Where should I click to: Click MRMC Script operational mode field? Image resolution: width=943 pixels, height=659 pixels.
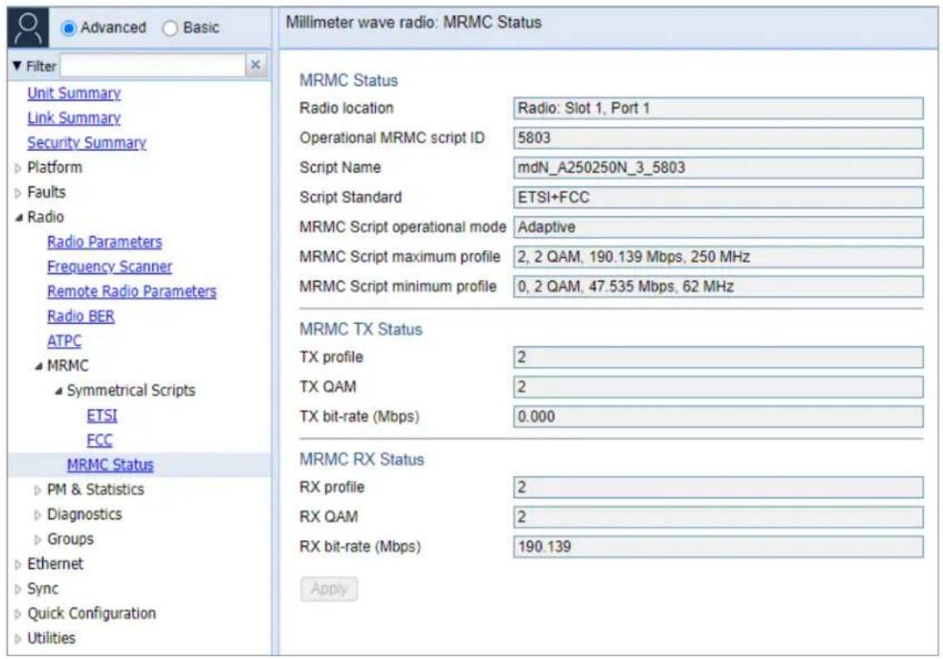click(718, 227)
